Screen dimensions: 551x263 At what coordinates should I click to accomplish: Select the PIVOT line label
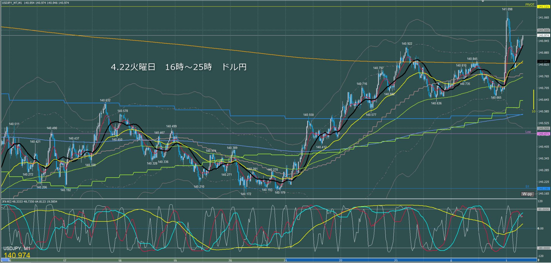pos(530,5)
